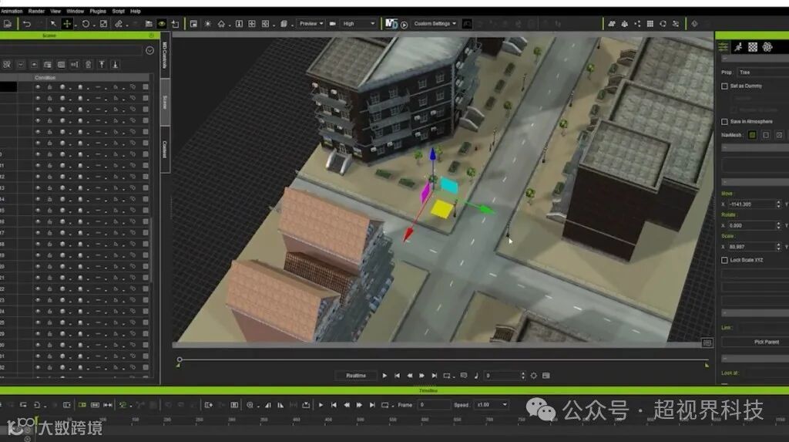789x442 pixels.
Task: Click the yellow gizmo plane handle
Action: pyautogui.click(x=442, y=209)
